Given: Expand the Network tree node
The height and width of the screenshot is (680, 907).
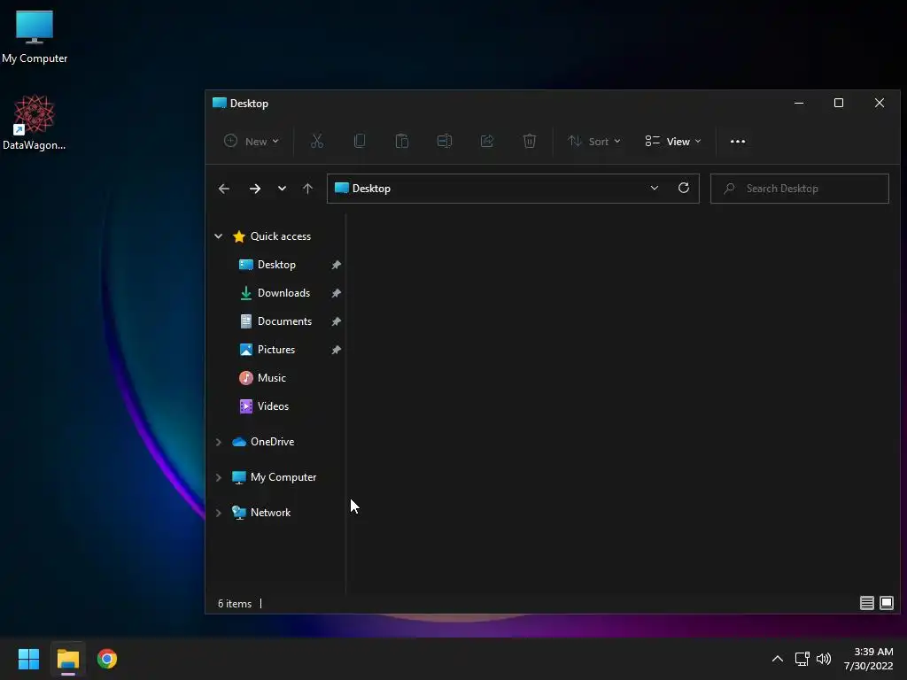Looking at the screenshot, I should pyautogui.click(x=219, y=513).
